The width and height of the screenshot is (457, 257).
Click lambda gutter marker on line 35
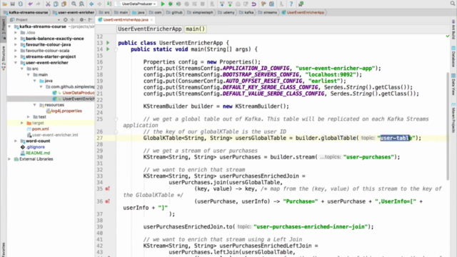[x=108, y=188]
